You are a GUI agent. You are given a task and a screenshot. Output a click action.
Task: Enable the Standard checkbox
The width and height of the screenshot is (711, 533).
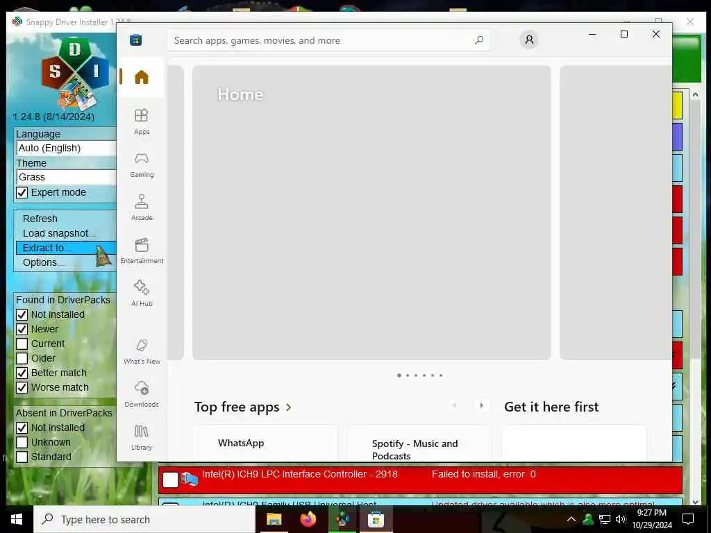pos(22,457)
